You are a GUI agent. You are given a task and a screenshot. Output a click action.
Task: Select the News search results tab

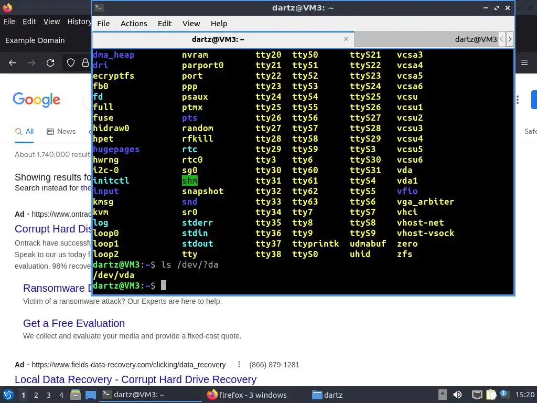pyautogui.click(x=61, y=131)
